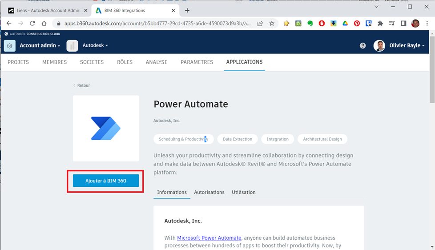Image resolution: width=435 pixels, height=250 pixels.
Task: Switch to the Utilisation tab
Action: click(x=244, y=192)
